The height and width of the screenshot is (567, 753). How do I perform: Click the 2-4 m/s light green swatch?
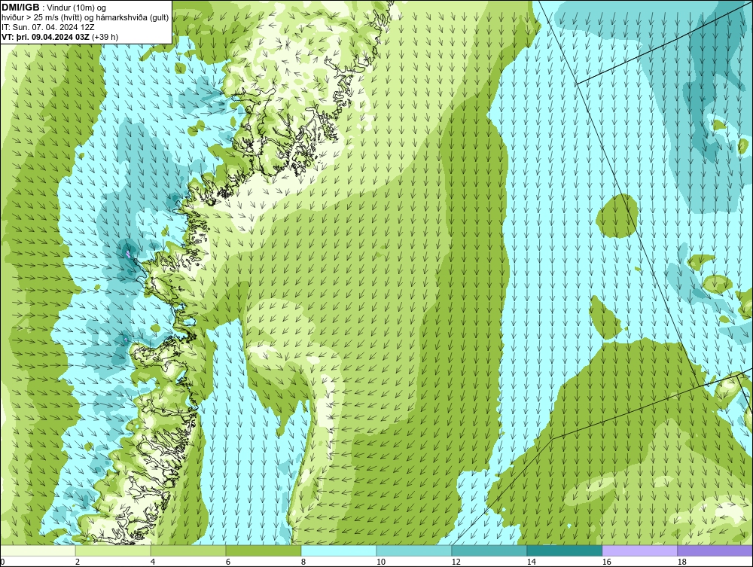[113, 550]
